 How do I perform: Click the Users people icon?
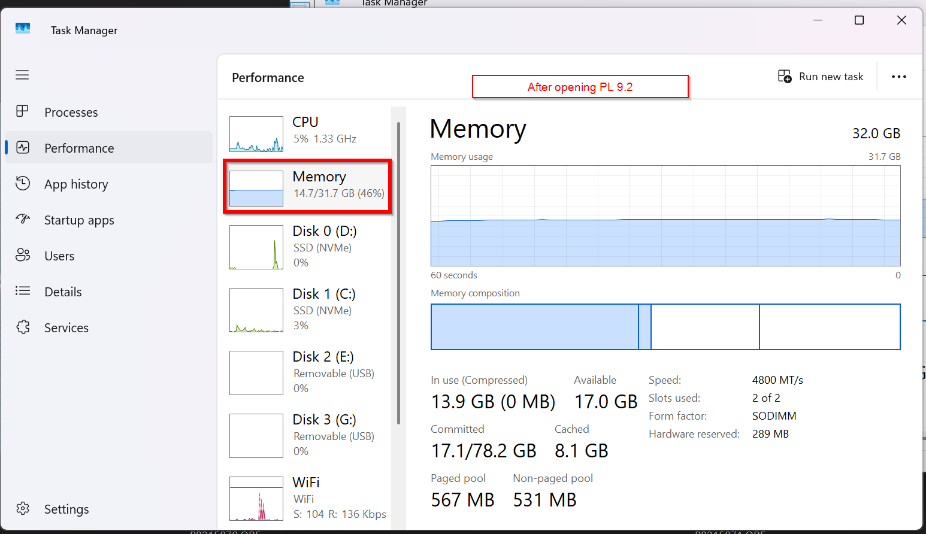[x=23, y=255]
